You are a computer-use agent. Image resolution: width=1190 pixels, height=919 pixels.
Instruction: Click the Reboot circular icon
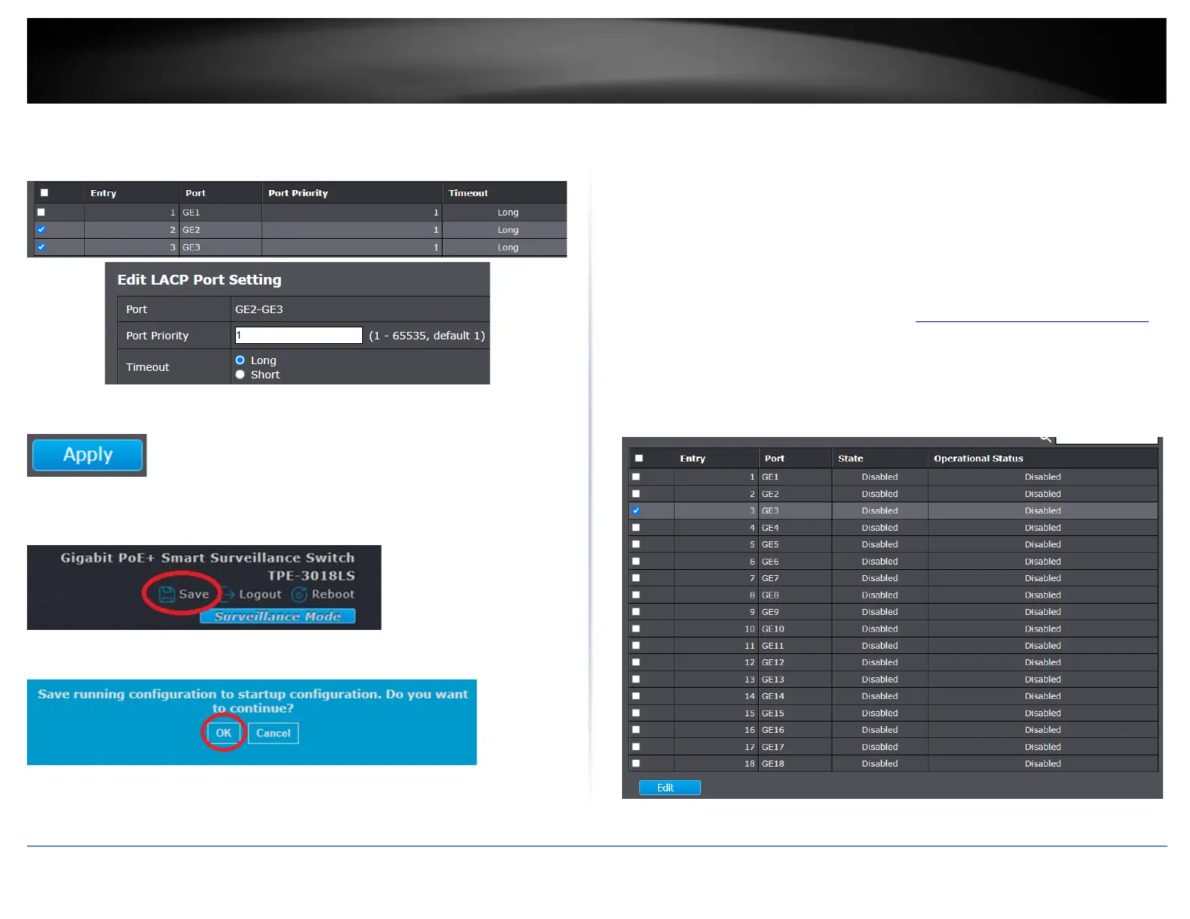300,595
